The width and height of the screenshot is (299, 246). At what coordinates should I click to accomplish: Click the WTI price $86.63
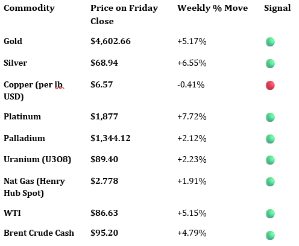point(104,213)
